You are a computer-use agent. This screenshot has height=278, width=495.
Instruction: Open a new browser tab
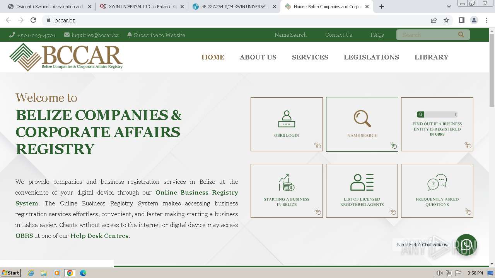(382, 7)
